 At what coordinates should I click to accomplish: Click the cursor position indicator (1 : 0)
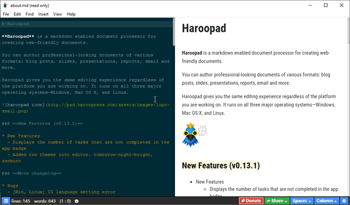(65, 201)
